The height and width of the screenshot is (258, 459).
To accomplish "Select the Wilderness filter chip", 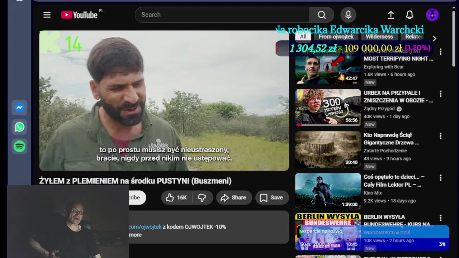I will 379,37.
